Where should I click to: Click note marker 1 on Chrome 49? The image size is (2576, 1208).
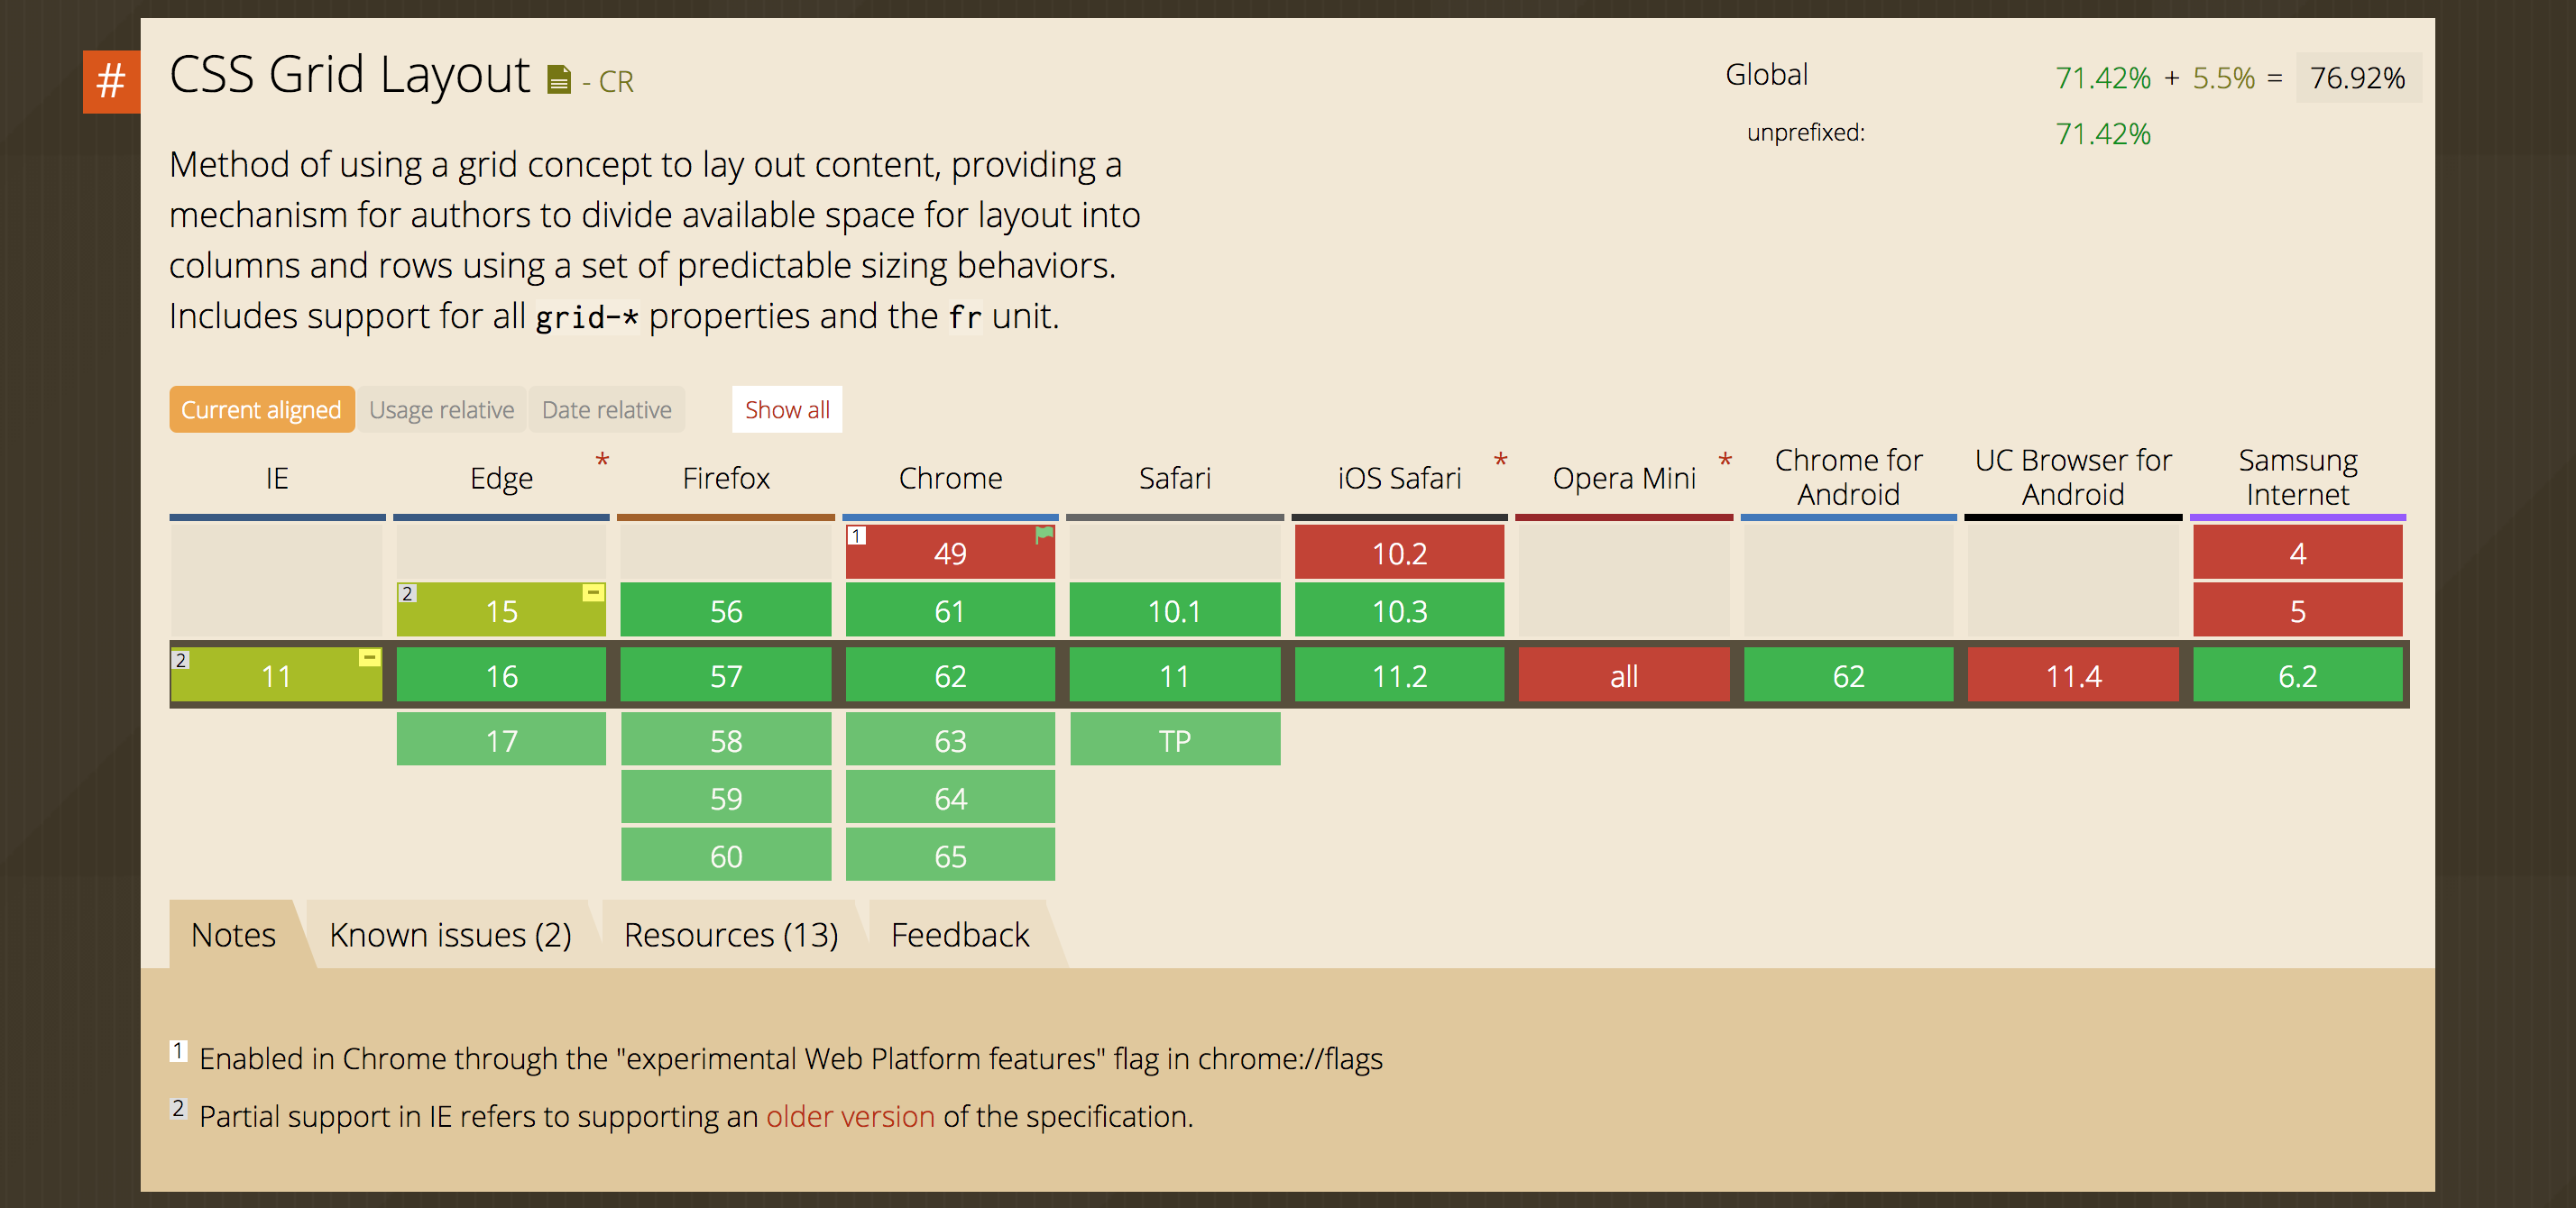pyautogui.click(x=857, y=535)
